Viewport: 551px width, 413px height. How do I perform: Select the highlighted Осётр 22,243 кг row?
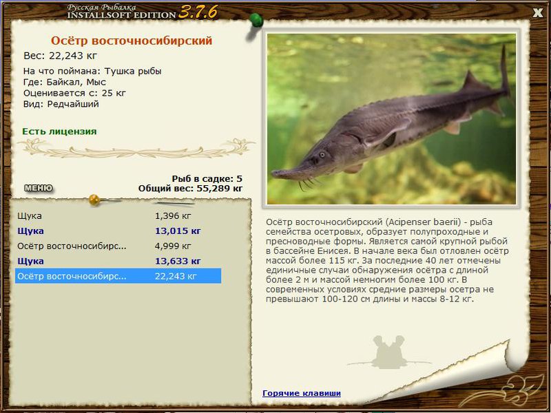point(118,276)
